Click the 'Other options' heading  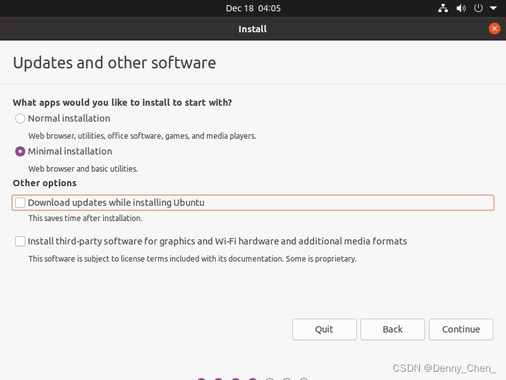(44, 183)
